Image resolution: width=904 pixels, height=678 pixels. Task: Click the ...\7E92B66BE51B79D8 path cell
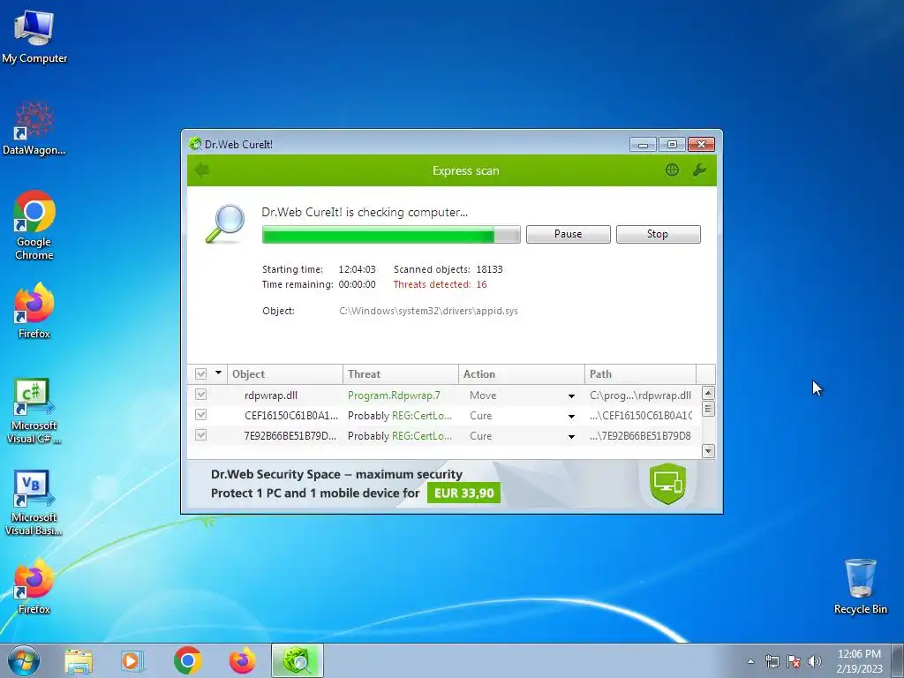pos(640,436)
